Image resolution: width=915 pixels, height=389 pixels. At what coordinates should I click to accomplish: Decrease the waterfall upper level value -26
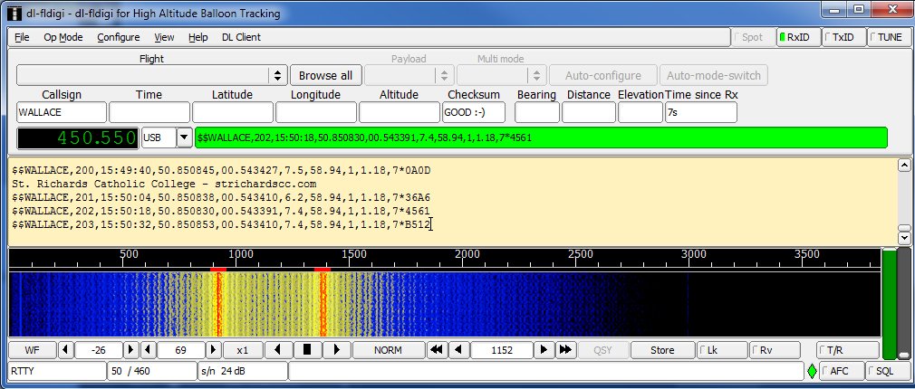[x=66, y=350]
